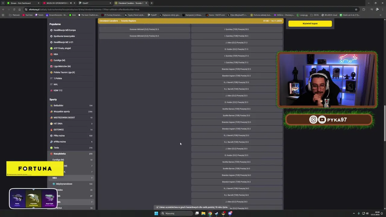Select R.J. Barrett (TOR) Powyżej 24.5

point(236,188)
